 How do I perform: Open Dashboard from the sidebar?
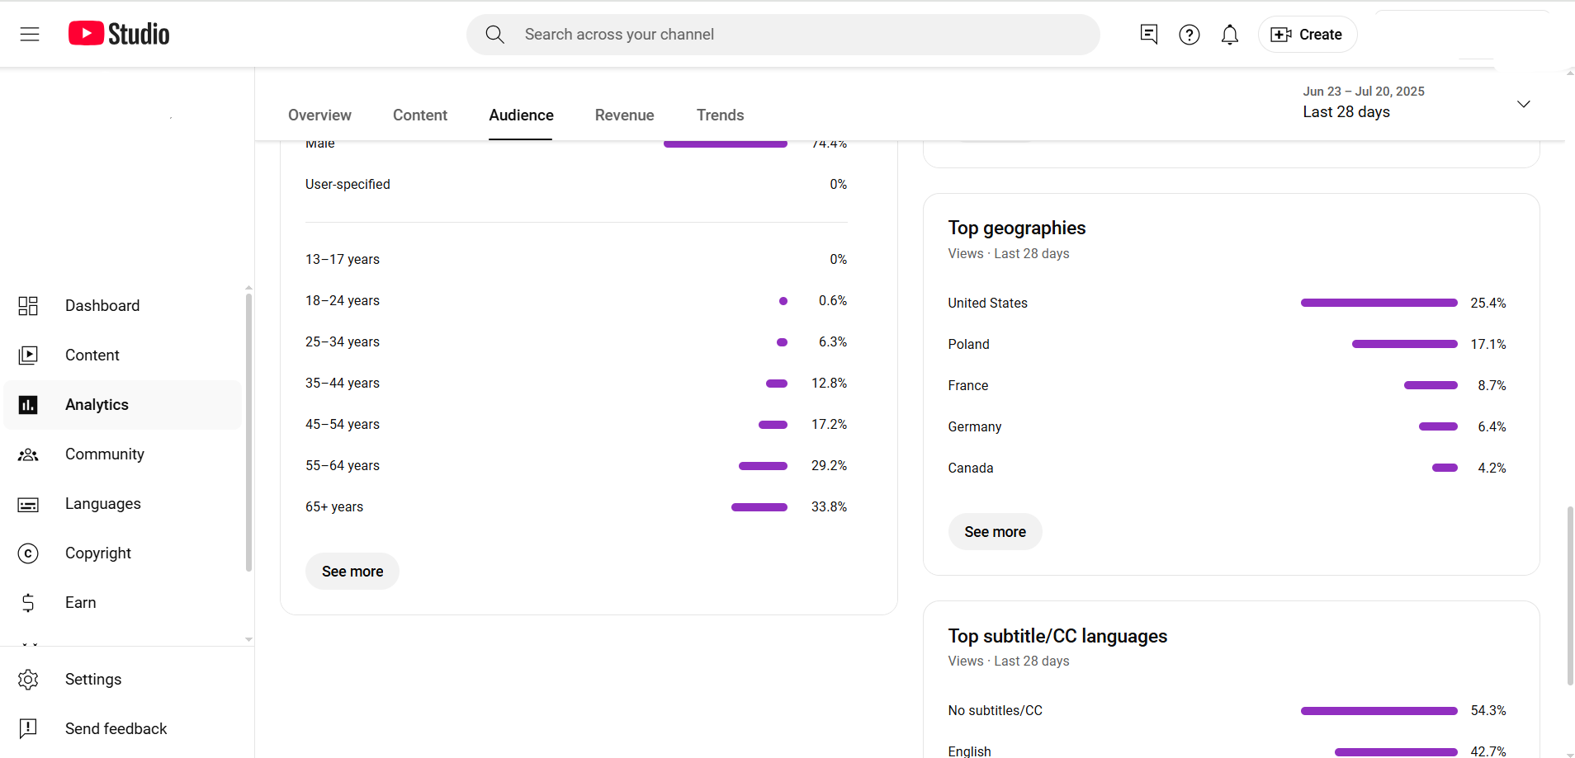102,306
